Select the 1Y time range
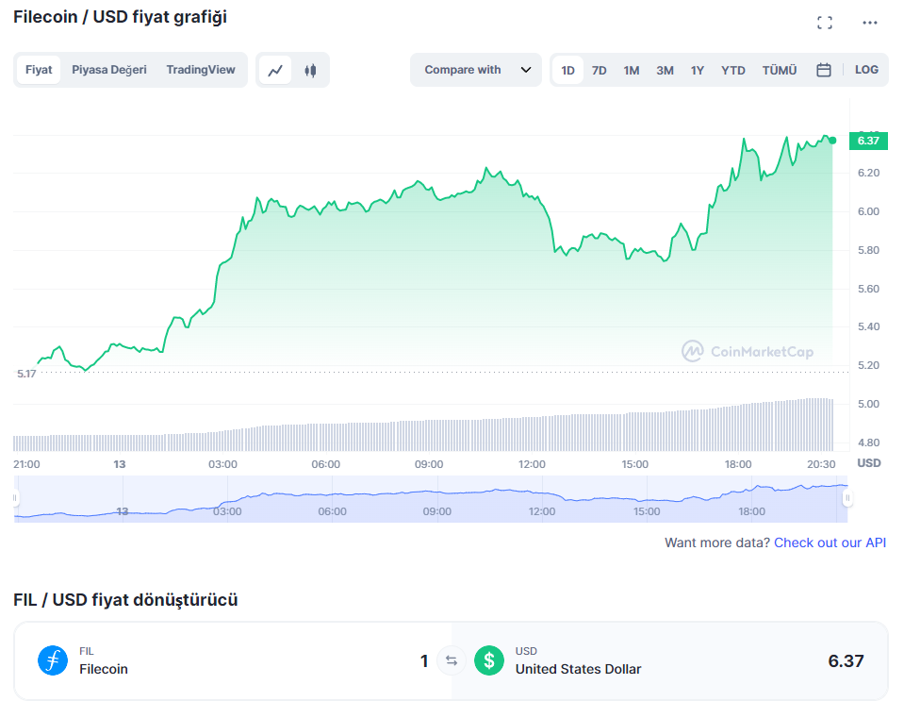 pyautogui.click(x=698, y=71)
